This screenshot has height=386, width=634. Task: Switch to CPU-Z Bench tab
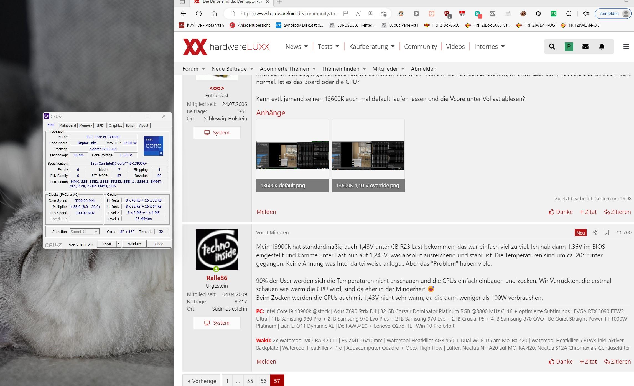131,125
